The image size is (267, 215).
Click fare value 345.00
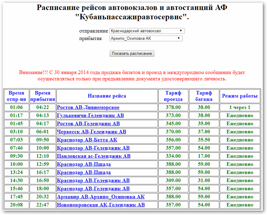point(173,124)
